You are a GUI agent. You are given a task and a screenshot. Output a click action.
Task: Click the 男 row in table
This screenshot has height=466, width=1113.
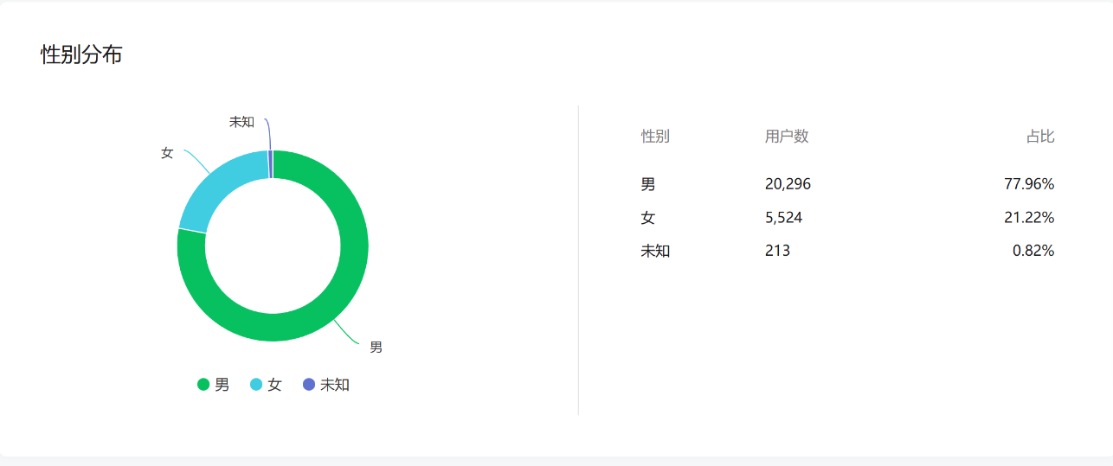pyautogui.click(x=847, y=184)
